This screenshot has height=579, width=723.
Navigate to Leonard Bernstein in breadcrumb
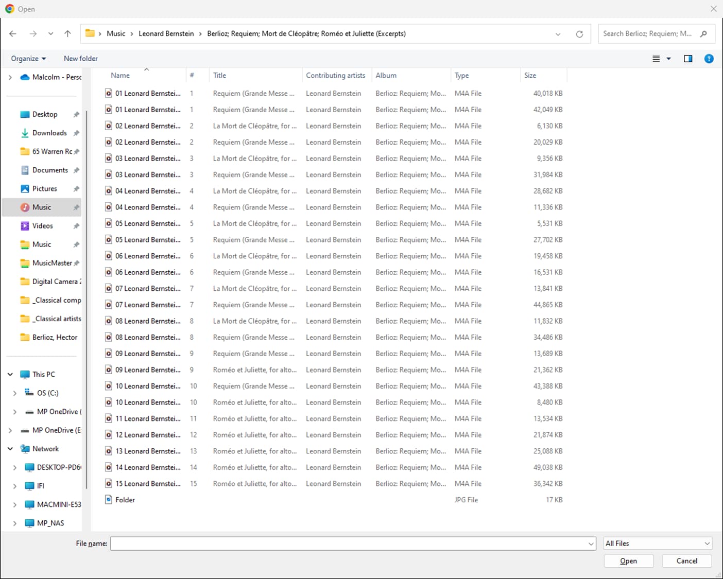tap(166, 33)
